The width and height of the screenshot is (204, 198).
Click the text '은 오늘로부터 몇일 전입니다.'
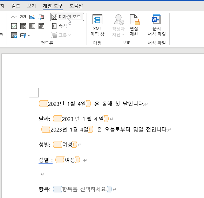tap(132, 129)
